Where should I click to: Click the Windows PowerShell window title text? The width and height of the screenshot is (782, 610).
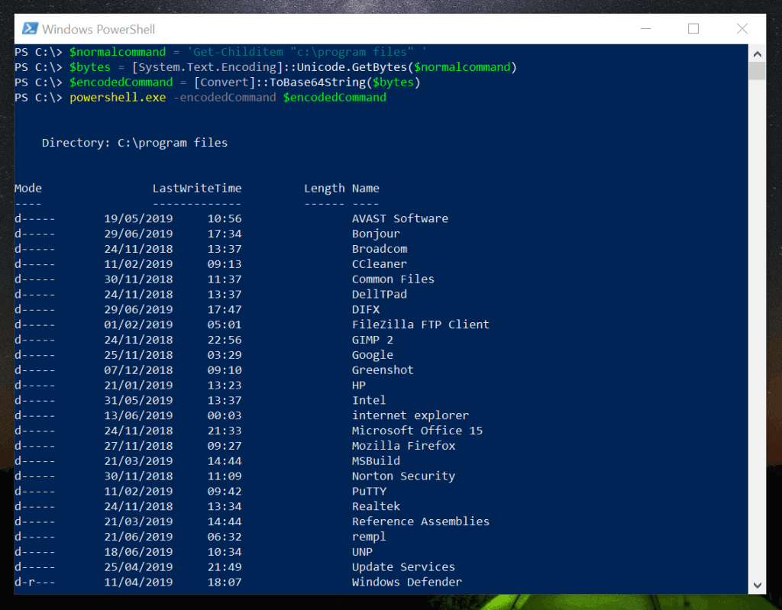[x=101, y=28]
